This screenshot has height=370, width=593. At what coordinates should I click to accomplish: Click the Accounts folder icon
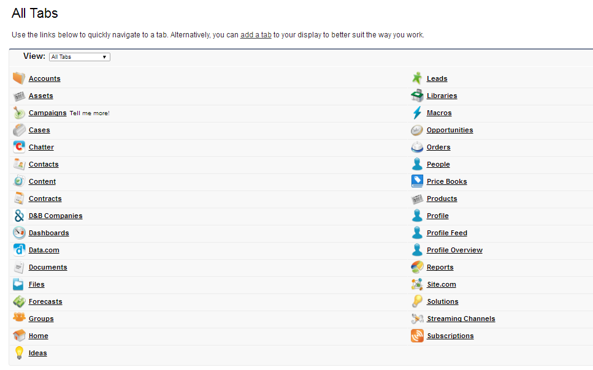pyautogui.click(x=19, y=78)
